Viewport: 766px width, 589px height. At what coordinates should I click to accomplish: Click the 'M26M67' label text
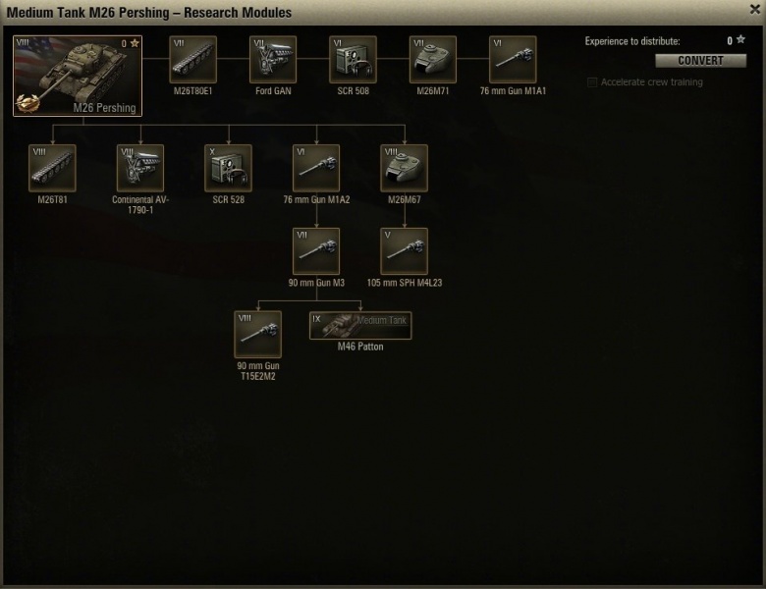click(x=404, y=199)
